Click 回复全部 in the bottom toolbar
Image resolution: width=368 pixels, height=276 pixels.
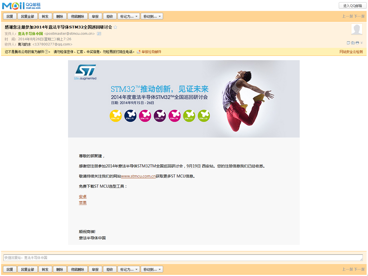[28, 269]
